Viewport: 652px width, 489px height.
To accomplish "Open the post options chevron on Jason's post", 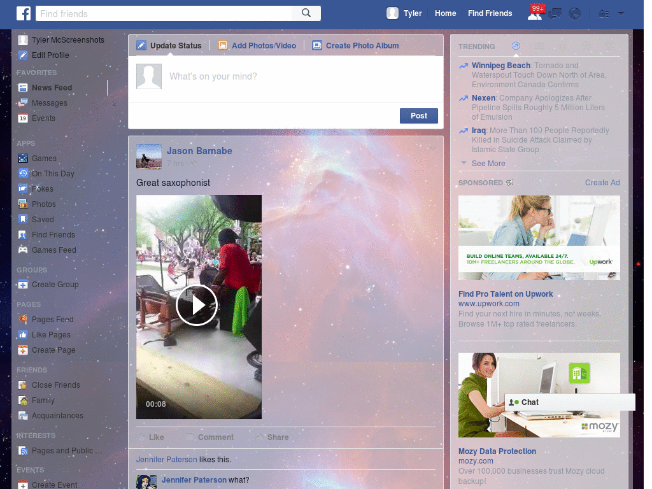I will [x=433, y=148].
